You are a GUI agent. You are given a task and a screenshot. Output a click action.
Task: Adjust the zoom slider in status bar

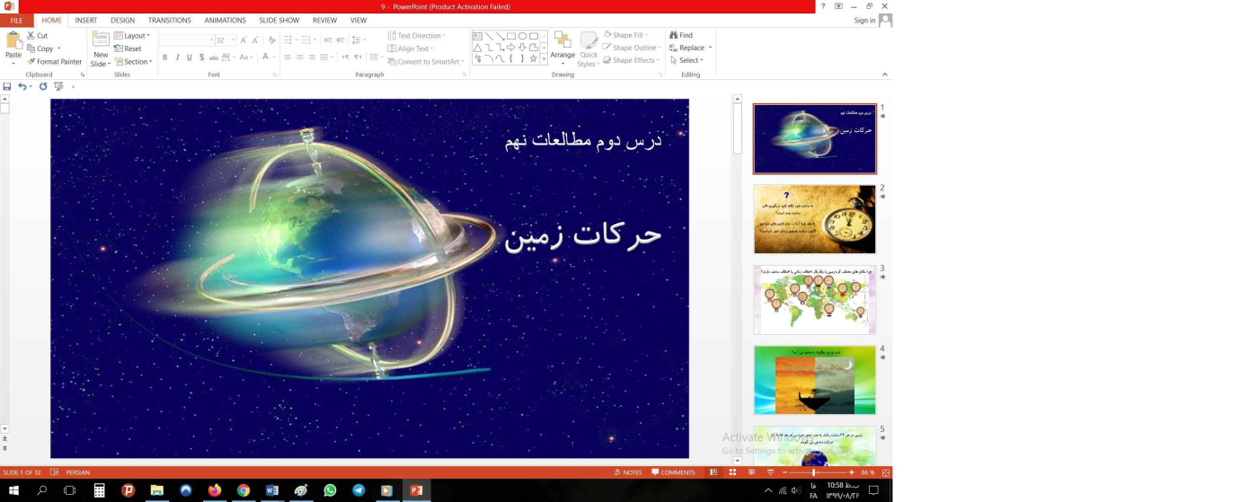[x=814, y=472]
